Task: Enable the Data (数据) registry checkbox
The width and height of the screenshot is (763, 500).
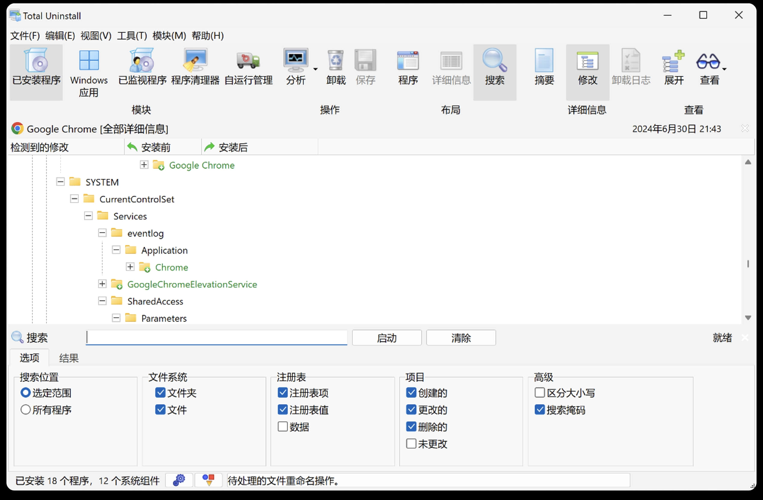Action: pos(283,427)
